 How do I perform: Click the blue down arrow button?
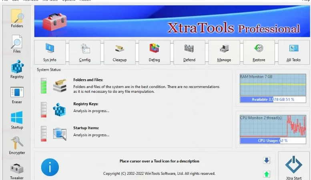click(x=267, y=160)
